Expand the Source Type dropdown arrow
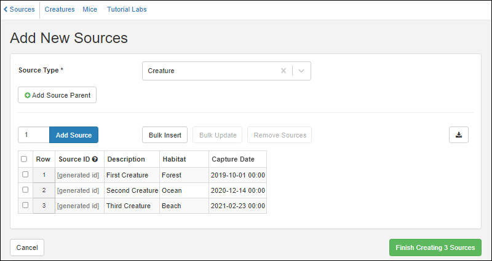492x261 pixels. click(301, 71)
